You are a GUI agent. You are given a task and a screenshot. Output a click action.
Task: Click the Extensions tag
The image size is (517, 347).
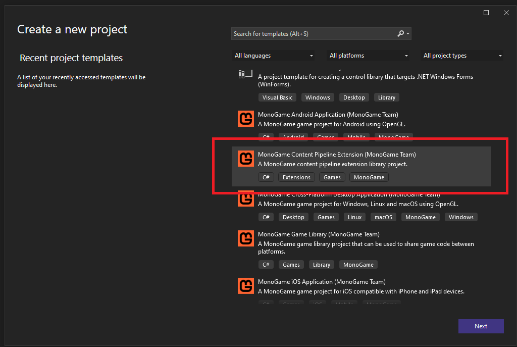[x=296, y=177]
